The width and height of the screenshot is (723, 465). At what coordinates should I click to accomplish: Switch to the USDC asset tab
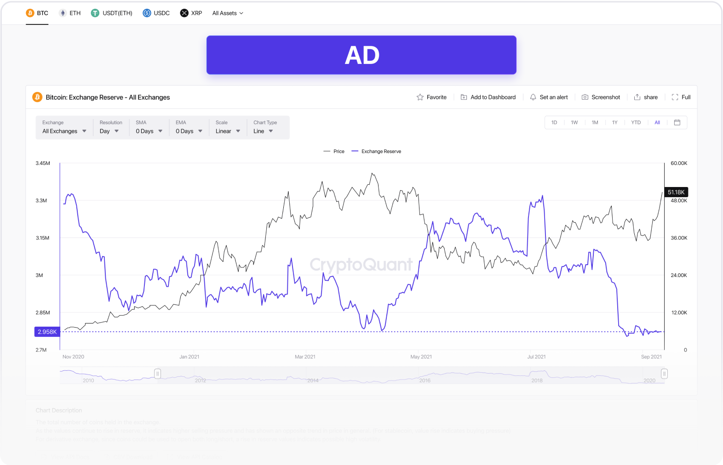point(156,13)
